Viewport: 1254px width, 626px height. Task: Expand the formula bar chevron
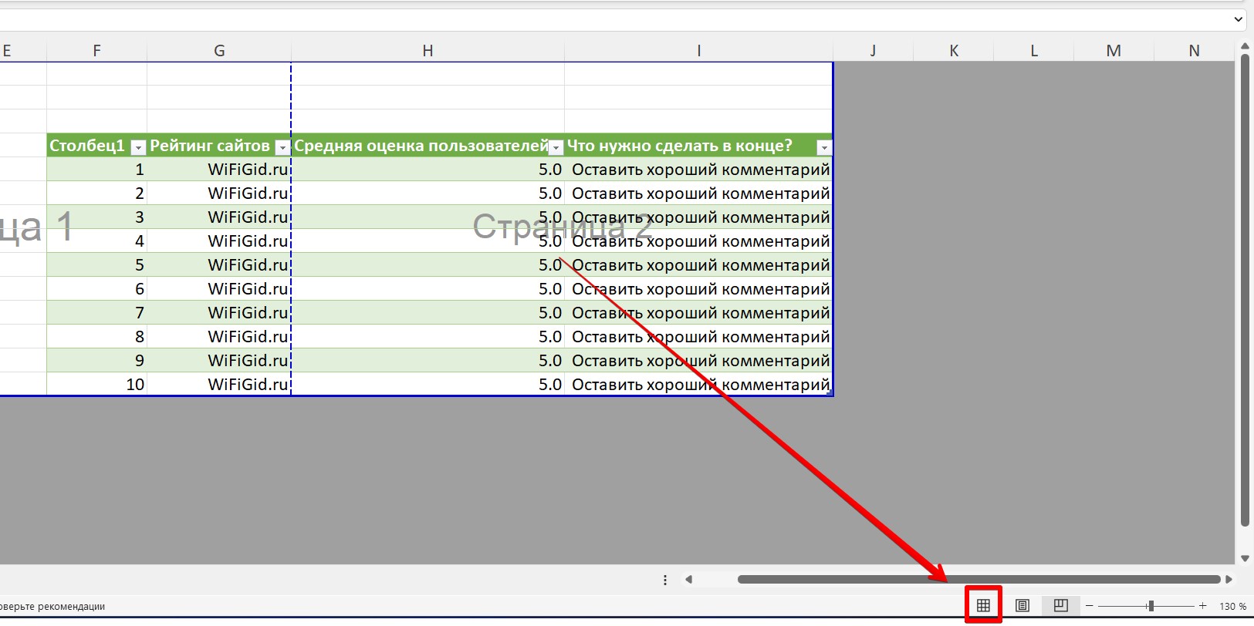click(1238, 19)
